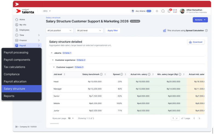Image resolution: width=214 pixels, height=134 pixels.
Task: Click the plus icon in top bar
Action: (x=157, y=11)
